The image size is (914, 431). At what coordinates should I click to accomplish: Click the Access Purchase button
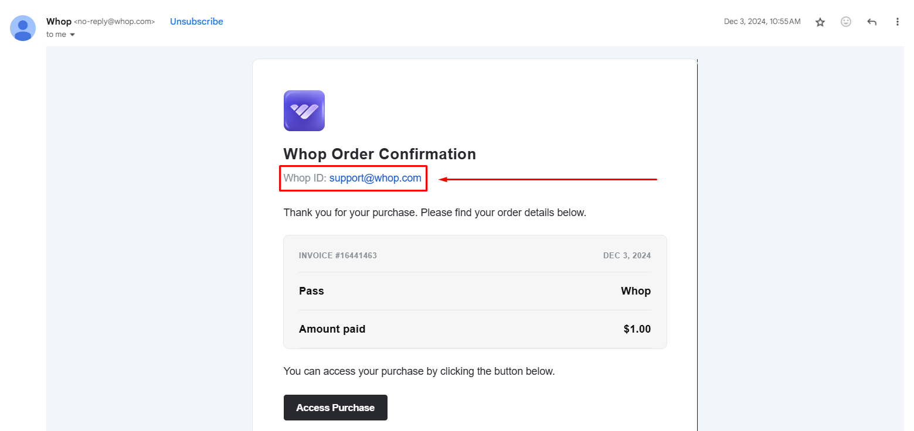coord(335,408)
